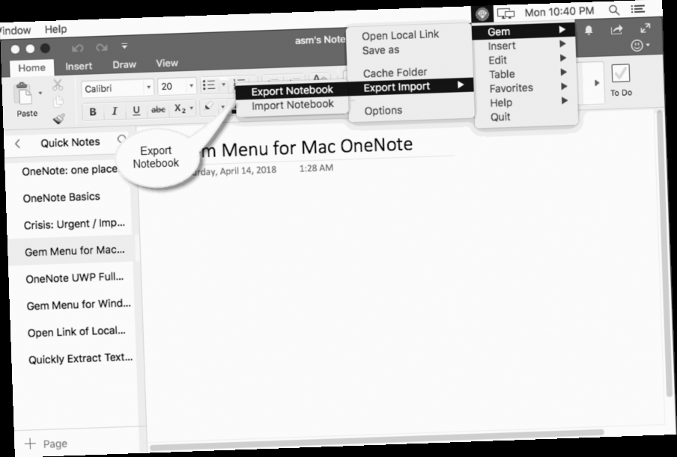Expand the tags gallery arrow

coord(597,83)
